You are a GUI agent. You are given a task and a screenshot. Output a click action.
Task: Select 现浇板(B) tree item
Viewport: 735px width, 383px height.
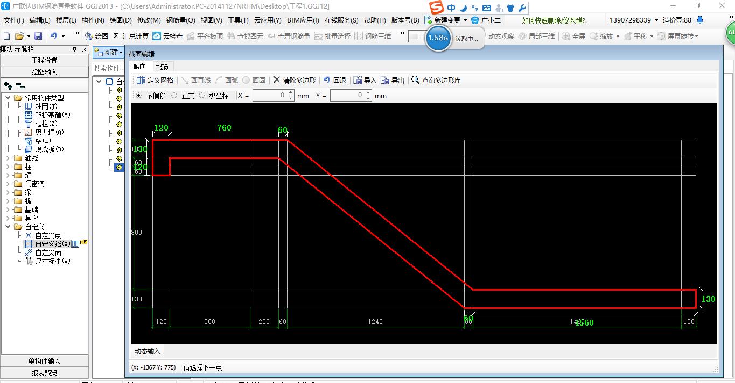click(x=50, y=149)
